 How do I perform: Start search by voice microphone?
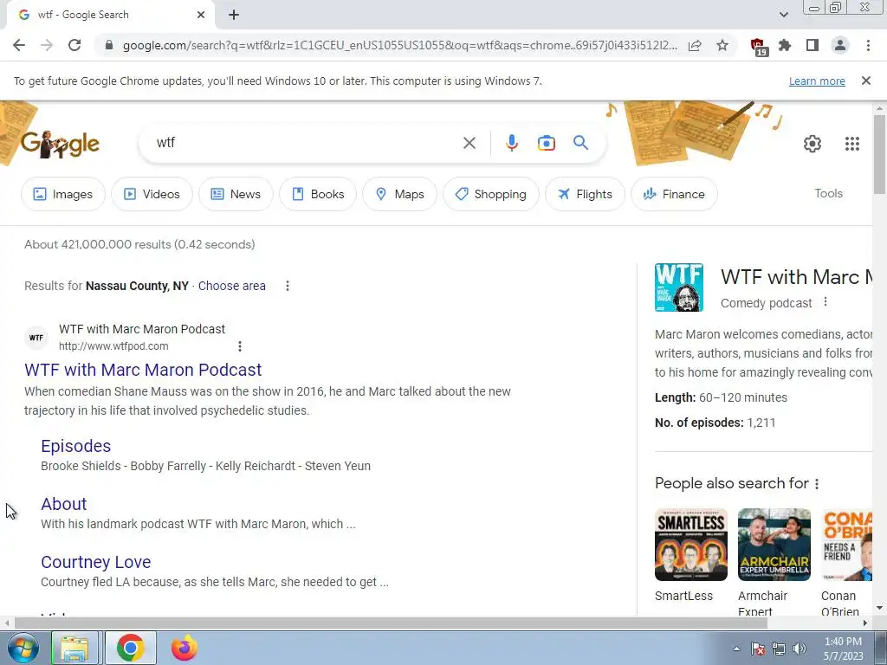coord(512,143)
